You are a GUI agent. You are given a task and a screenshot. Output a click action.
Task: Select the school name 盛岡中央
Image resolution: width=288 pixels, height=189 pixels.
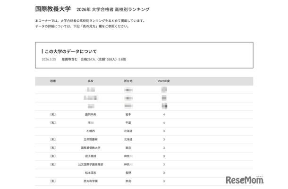click(x=91, y=114)
